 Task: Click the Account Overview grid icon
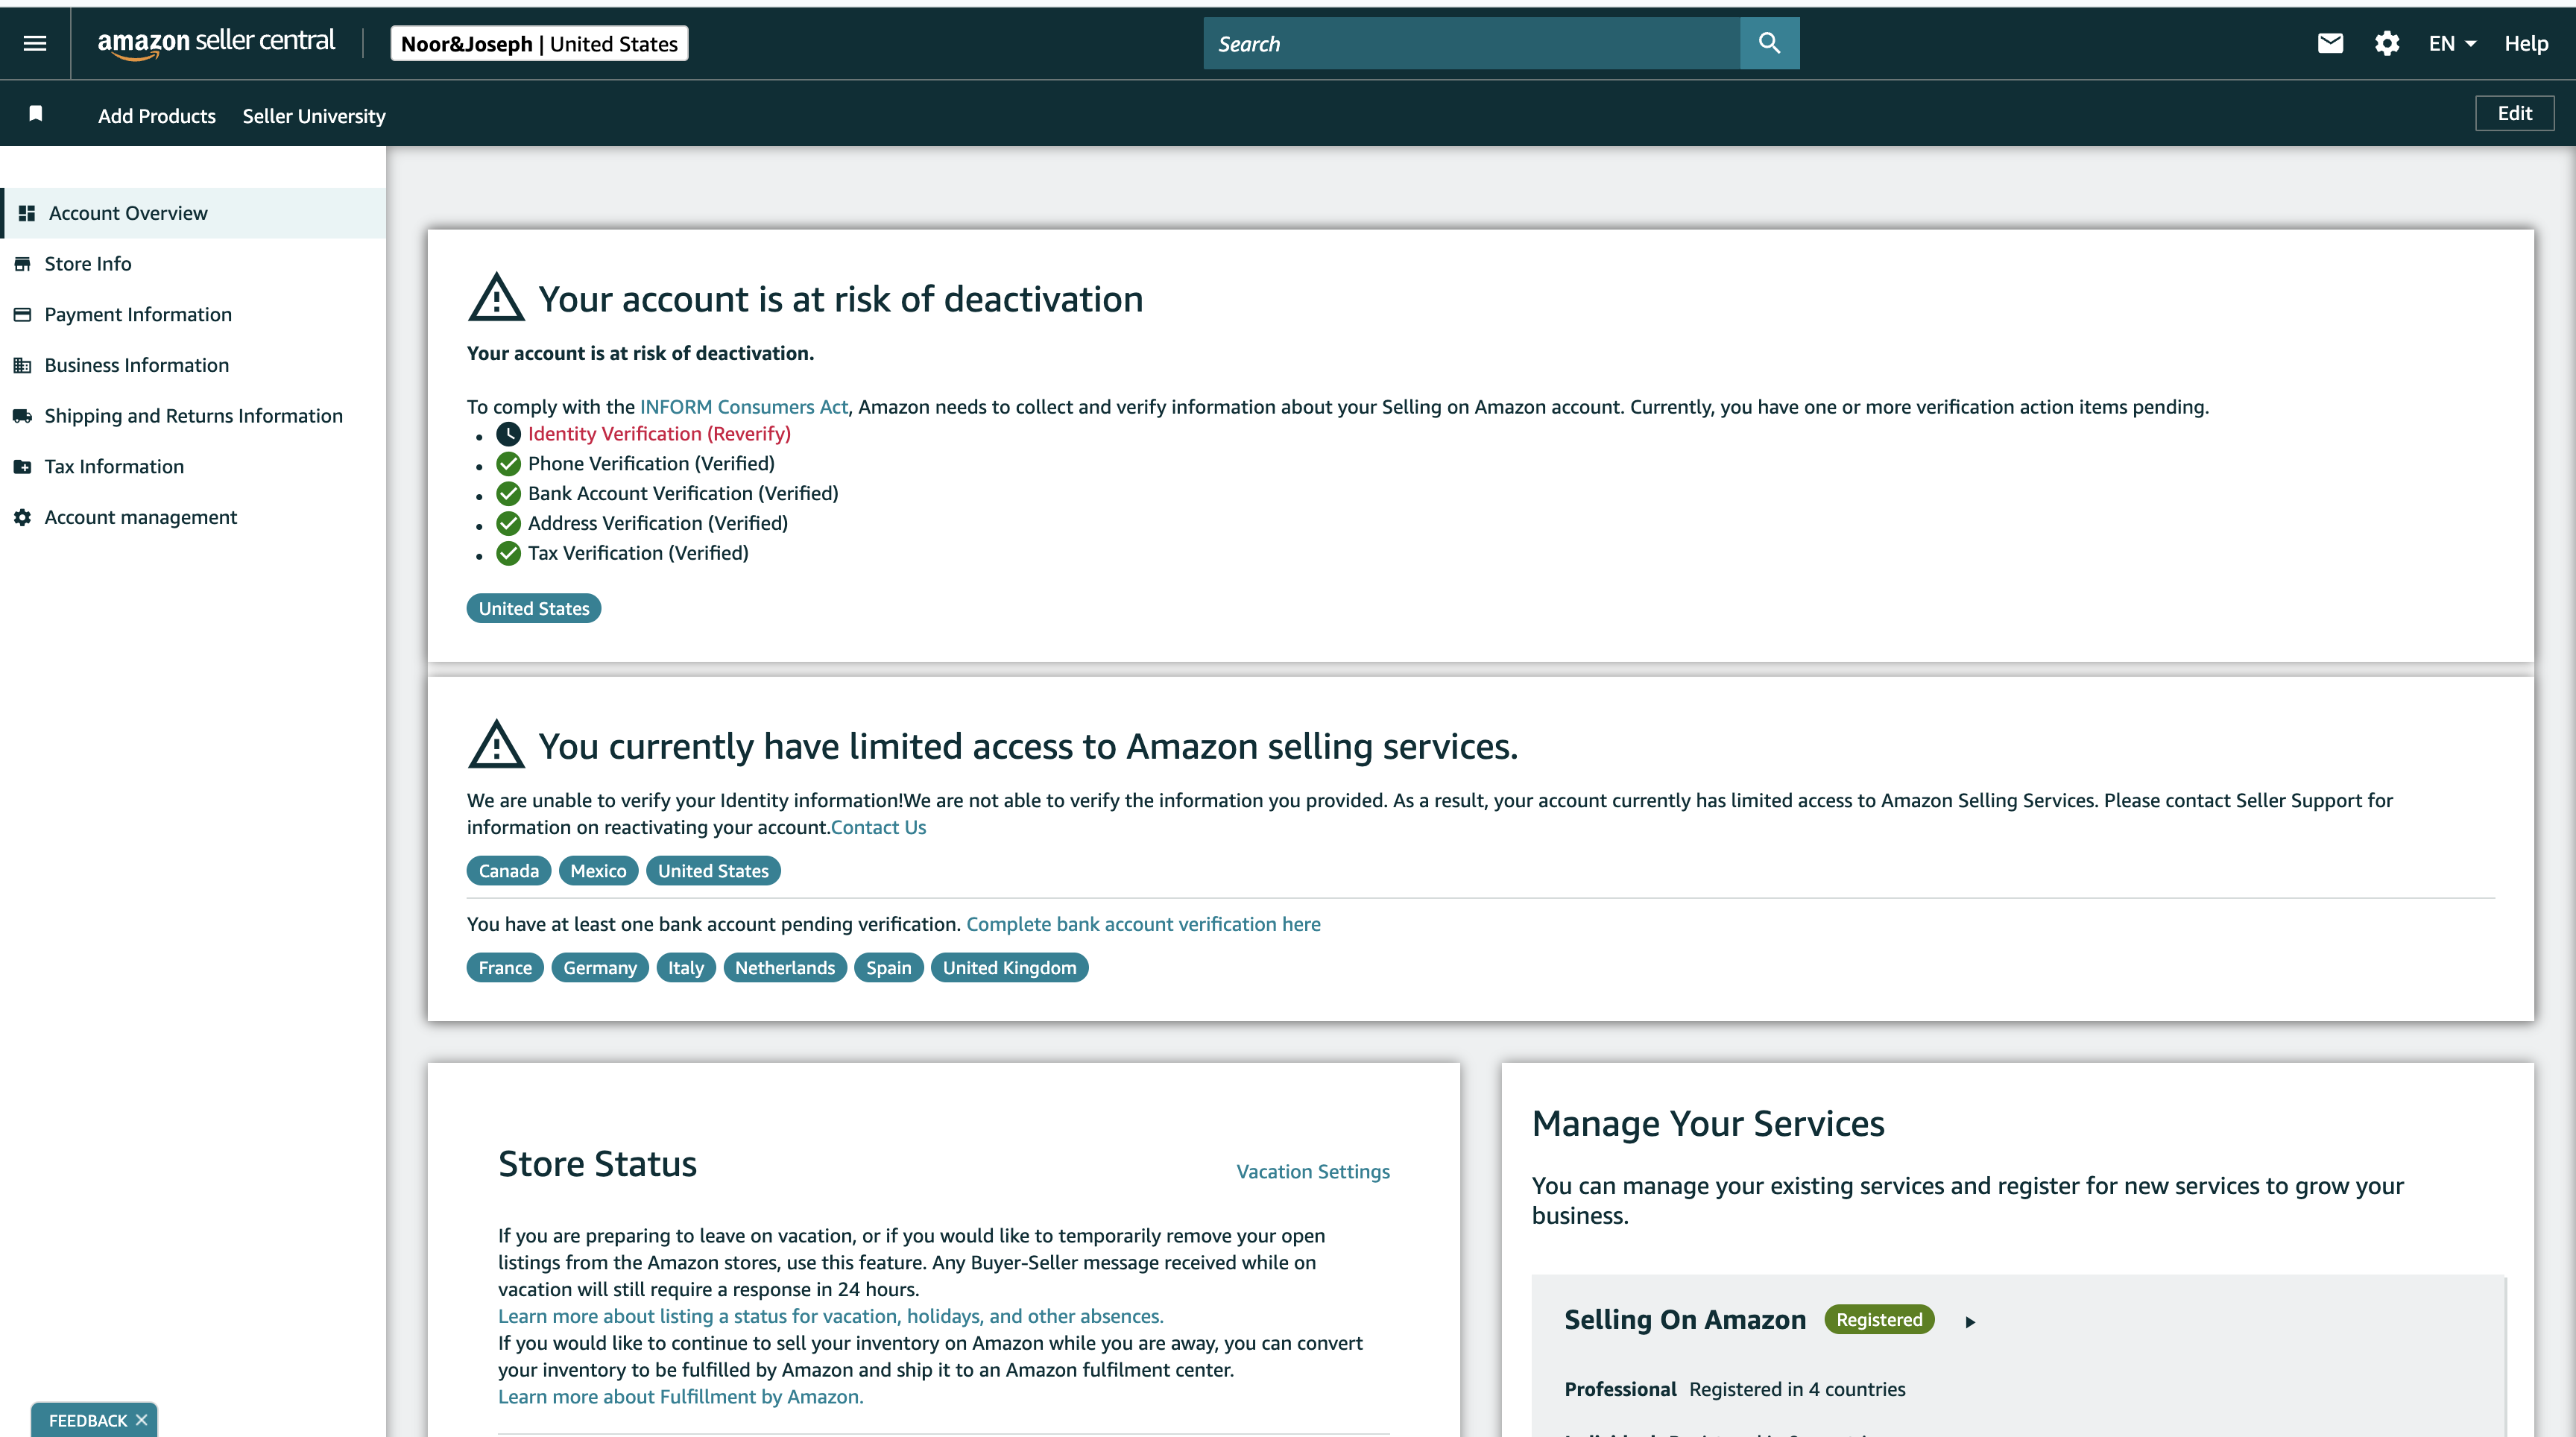(27, 213)
